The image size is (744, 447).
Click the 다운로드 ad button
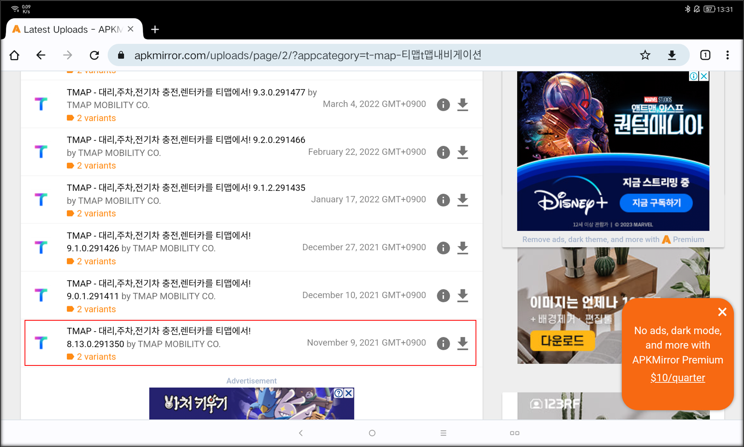(x=562, y=341)
